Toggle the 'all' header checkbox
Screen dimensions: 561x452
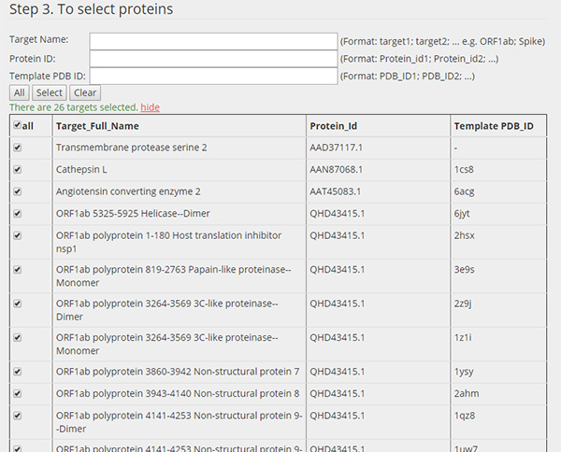pyautogui.click(x=17, y=125)
